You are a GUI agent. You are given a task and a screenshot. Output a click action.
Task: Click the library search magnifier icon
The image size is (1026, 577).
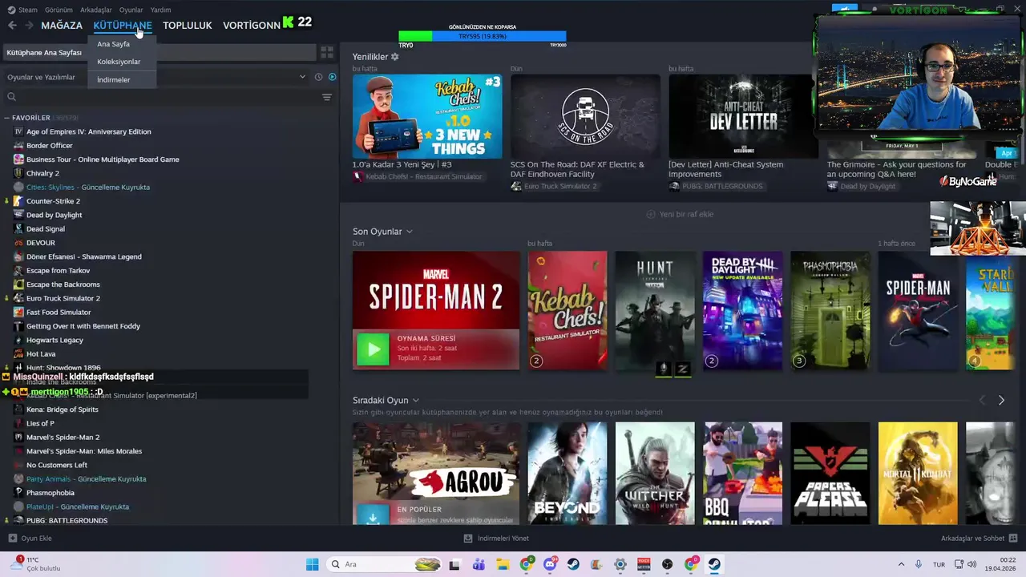tap(11, 97)
